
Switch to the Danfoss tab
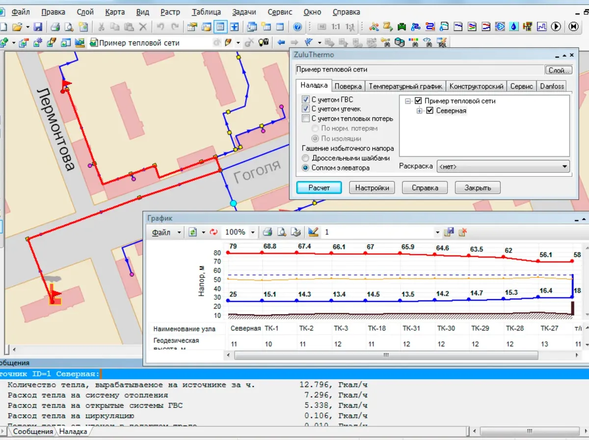[x=552, y=86]
